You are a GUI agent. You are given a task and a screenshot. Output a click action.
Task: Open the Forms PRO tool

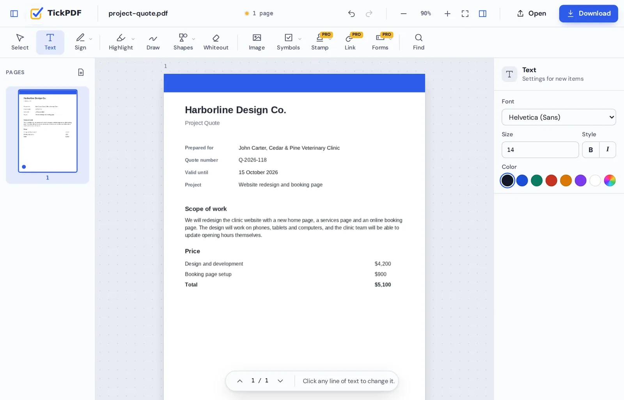click(x=380, y=42)
